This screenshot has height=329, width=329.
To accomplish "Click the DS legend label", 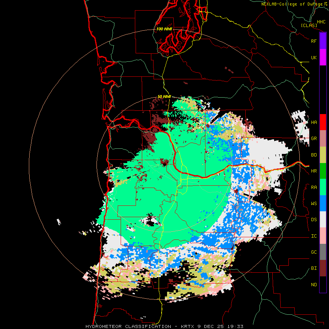I will (314, 220).
